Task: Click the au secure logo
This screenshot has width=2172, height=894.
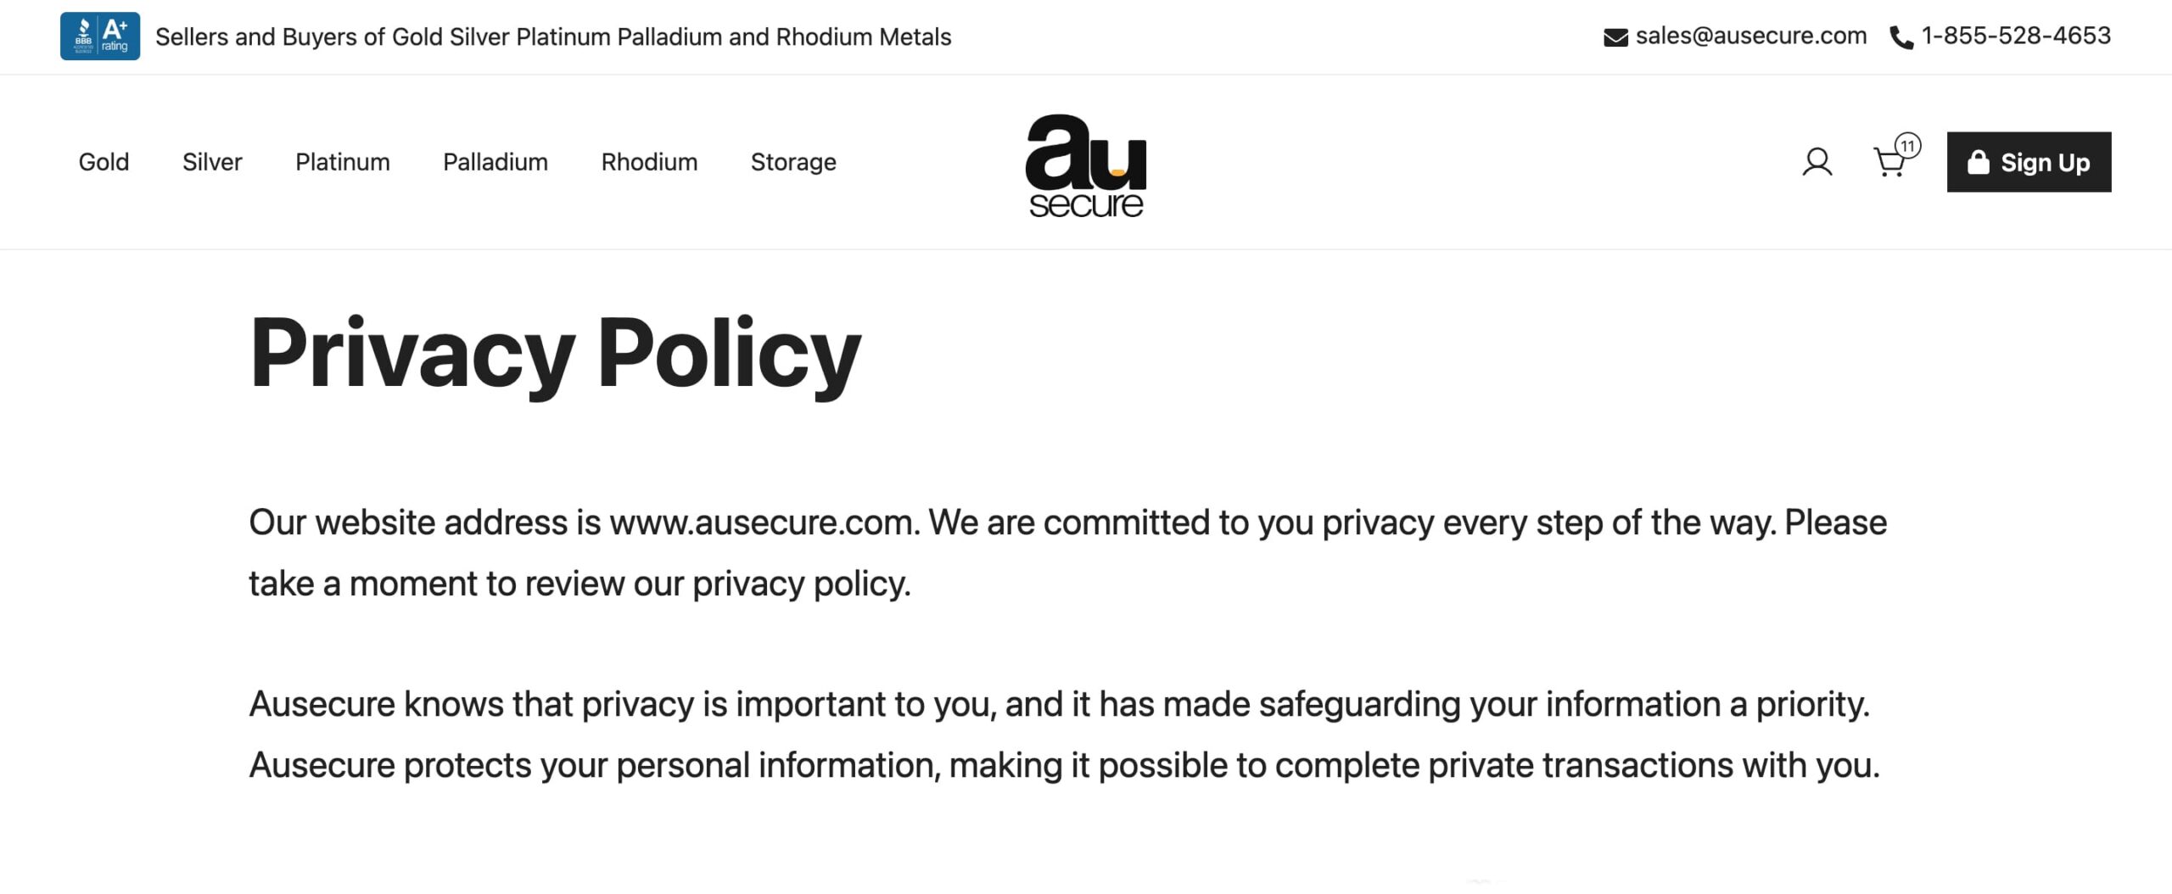Action: click(1086, 165)
